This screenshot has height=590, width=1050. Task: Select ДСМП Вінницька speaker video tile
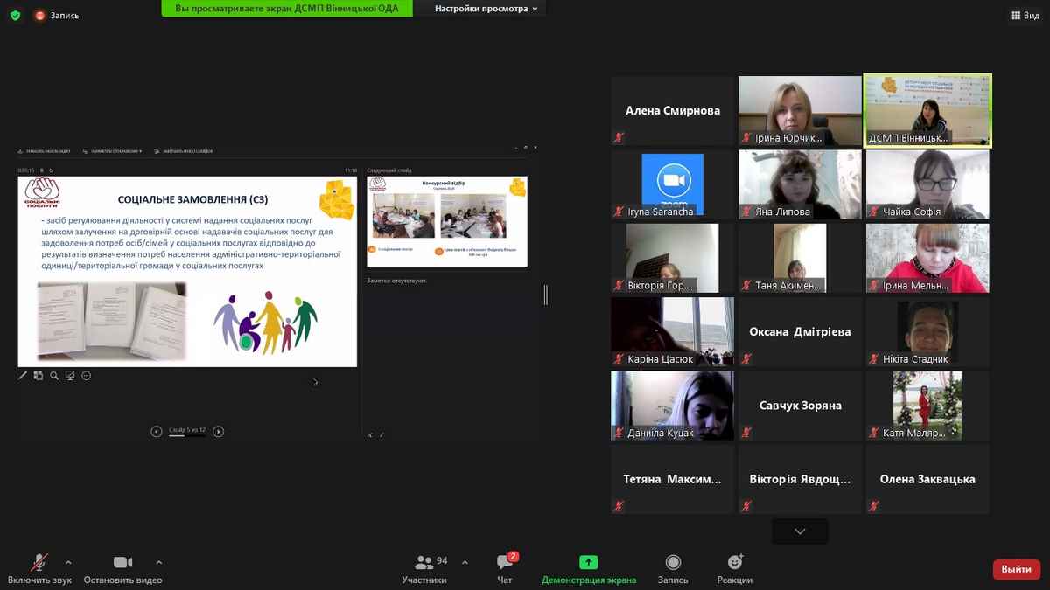click(x=927, y=110)
